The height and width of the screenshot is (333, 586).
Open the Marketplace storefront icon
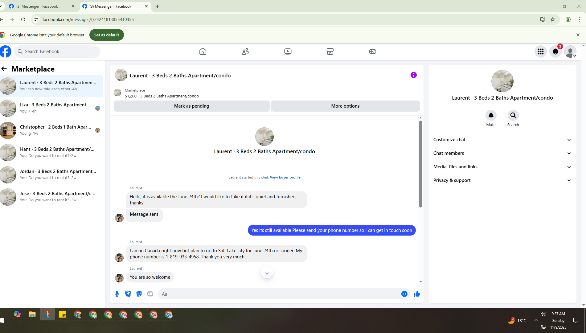tap(330, 51)
